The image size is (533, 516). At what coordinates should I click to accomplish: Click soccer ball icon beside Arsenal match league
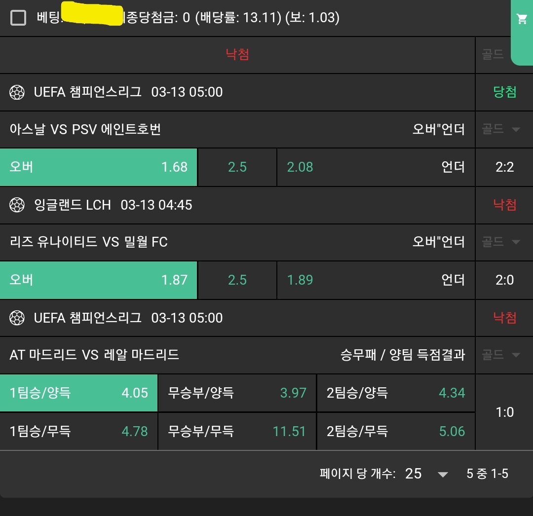(x=17, y=92)
